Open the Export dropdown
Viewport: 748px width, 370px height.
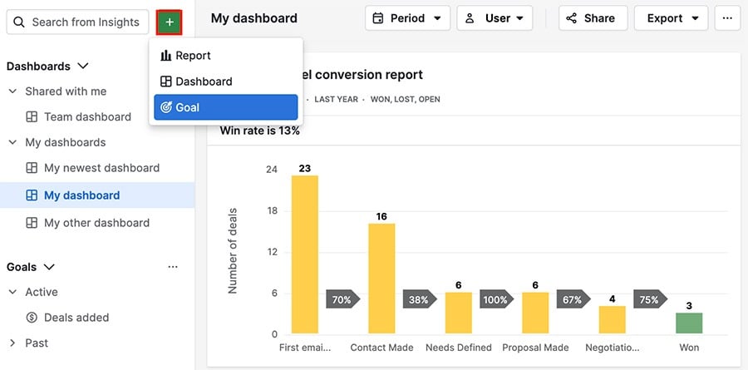click(671, 18)
